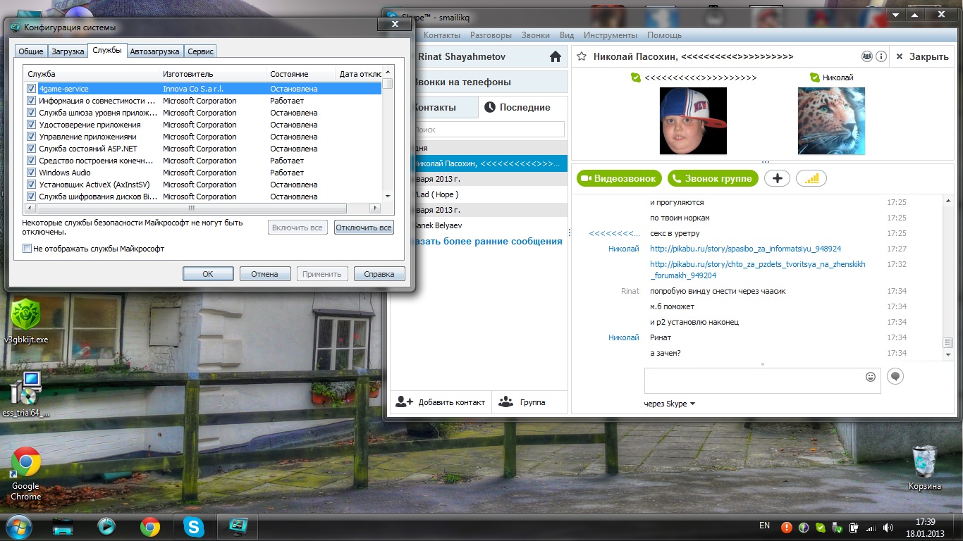Open the pikabu spasibo_za_informatsiyu link

(x=745, y=249)
